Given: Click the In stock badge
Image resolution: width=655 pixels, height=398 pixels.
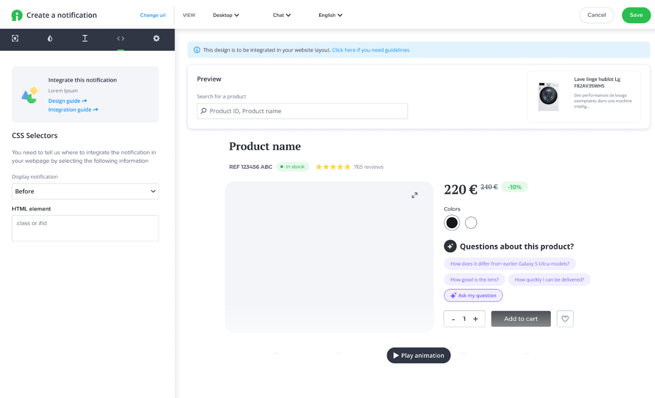Looking at the screenshot, I should point(293,167).
